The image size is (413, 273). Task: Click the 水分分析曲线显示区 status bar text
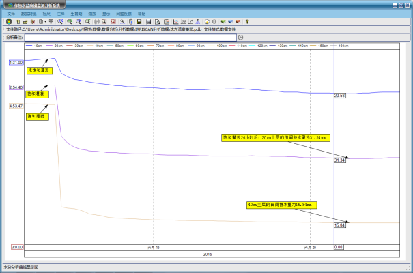[20, 268]
